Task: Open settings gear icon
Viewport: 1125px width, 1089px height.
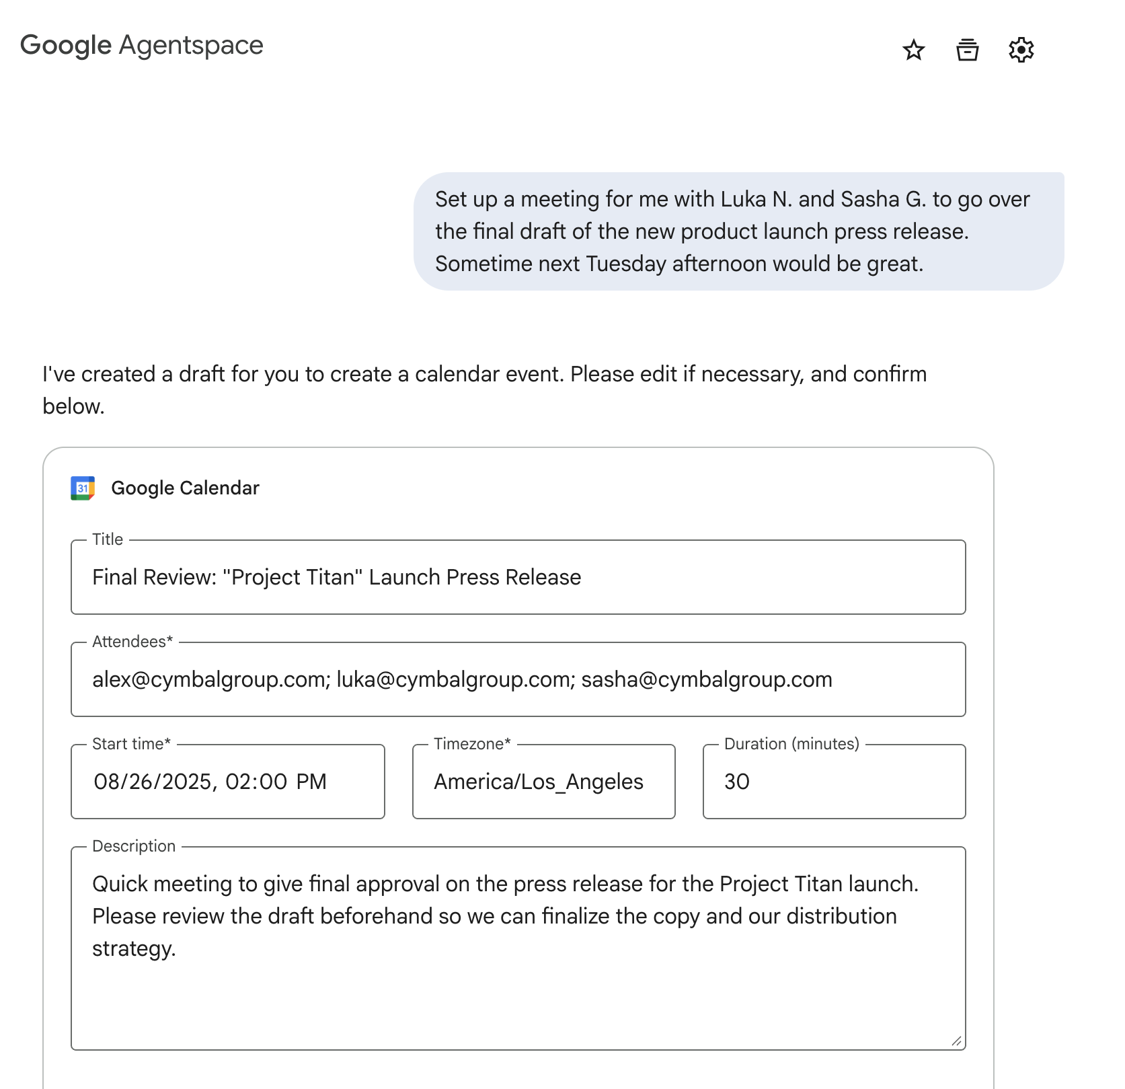Action: pos(1021,50)
